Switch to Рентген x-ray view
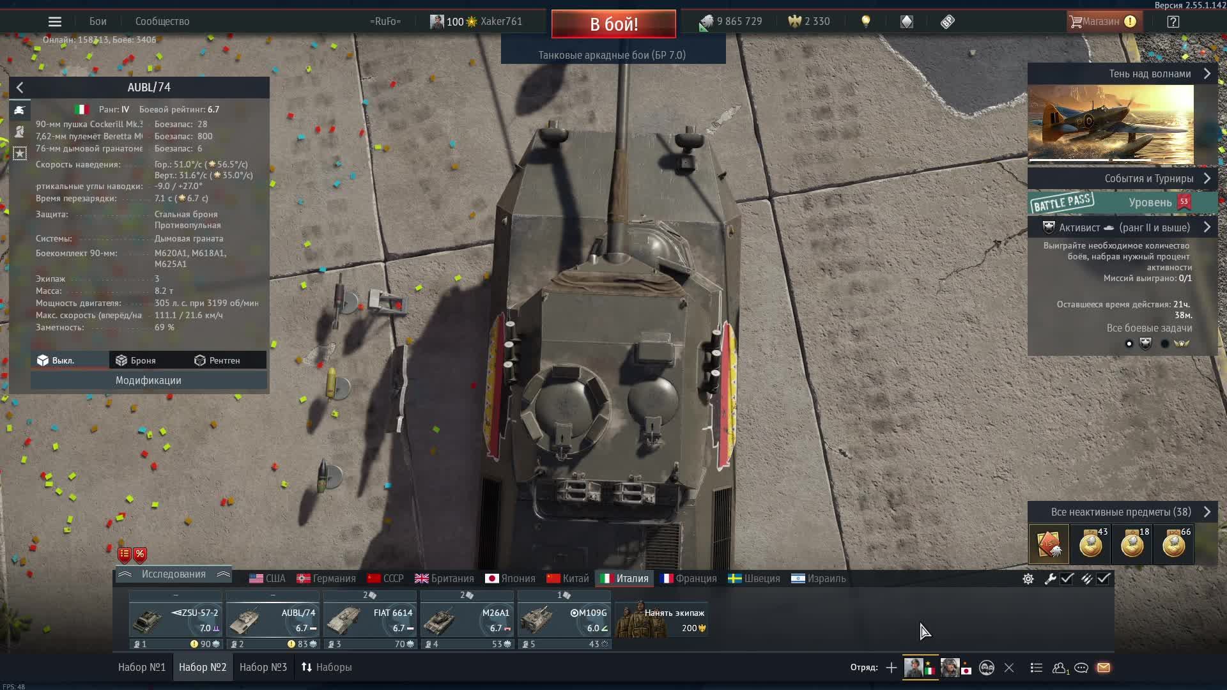Screen dimensions: 1227x690 pos(227,360)
